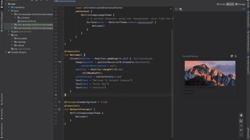Click R.drawable.mountains in the Image call
The width and height of the screenshot is (250, 140).
134,62
